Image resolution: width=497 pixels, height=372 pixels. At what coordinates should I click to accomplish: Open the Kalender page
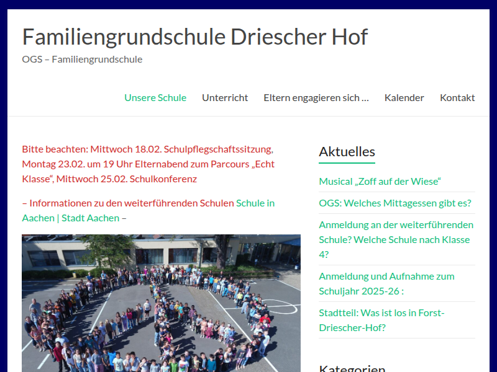pos(404,97)
